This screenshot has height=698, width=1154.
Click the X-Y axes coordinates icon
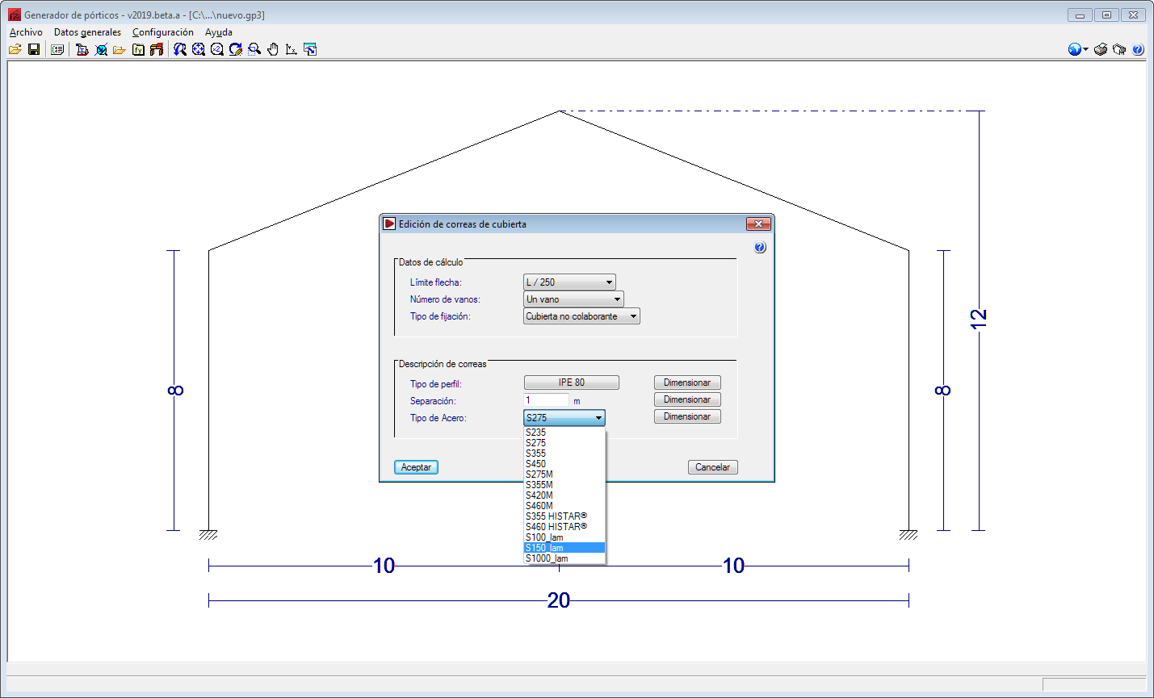point(292,49)
